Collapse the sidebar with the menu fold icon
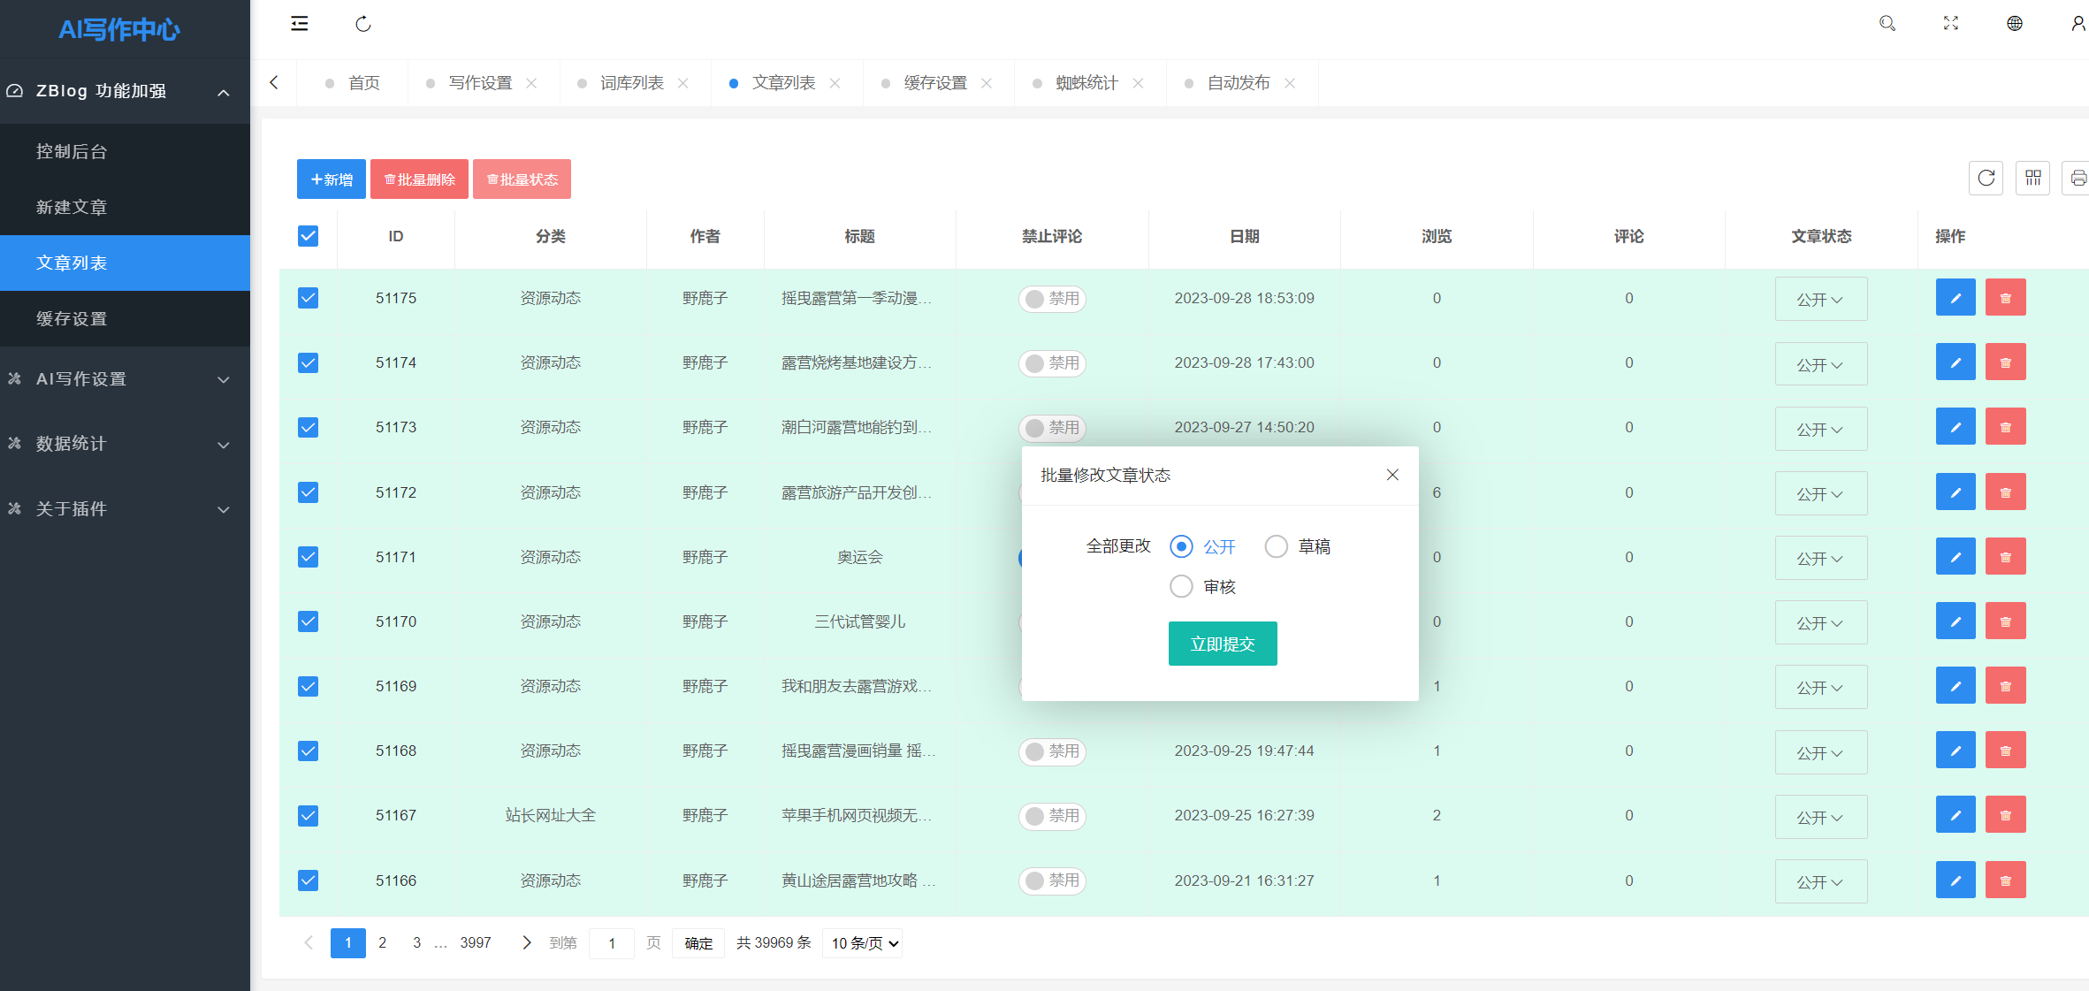 (x=300, y=24)
